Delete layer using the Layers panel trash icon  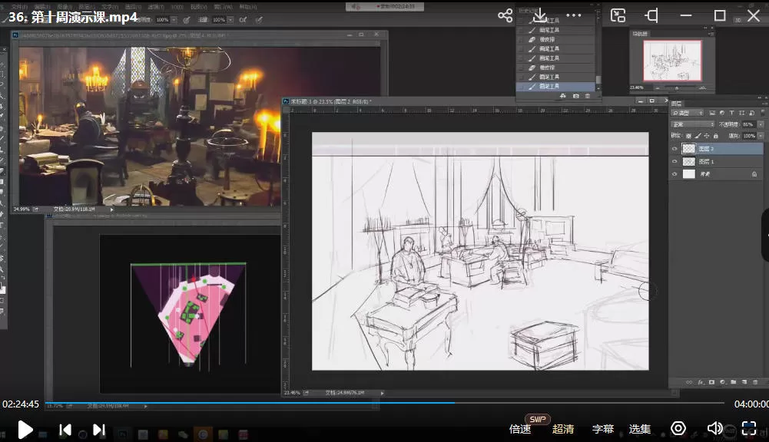pyautogui.click(x=754, y=381)
